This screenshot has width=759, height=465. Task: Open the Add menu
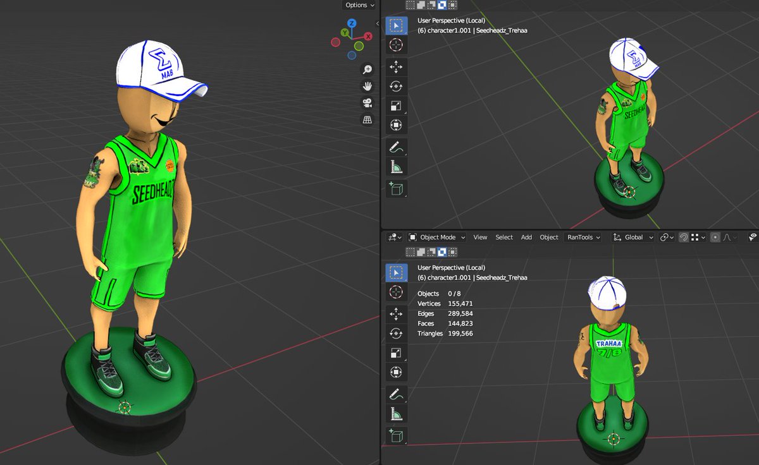tap(527, 237)
